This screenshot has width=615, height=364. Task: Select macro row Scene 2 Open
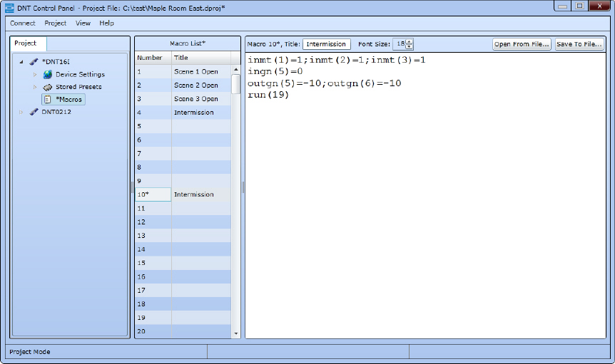click(183, 85)
